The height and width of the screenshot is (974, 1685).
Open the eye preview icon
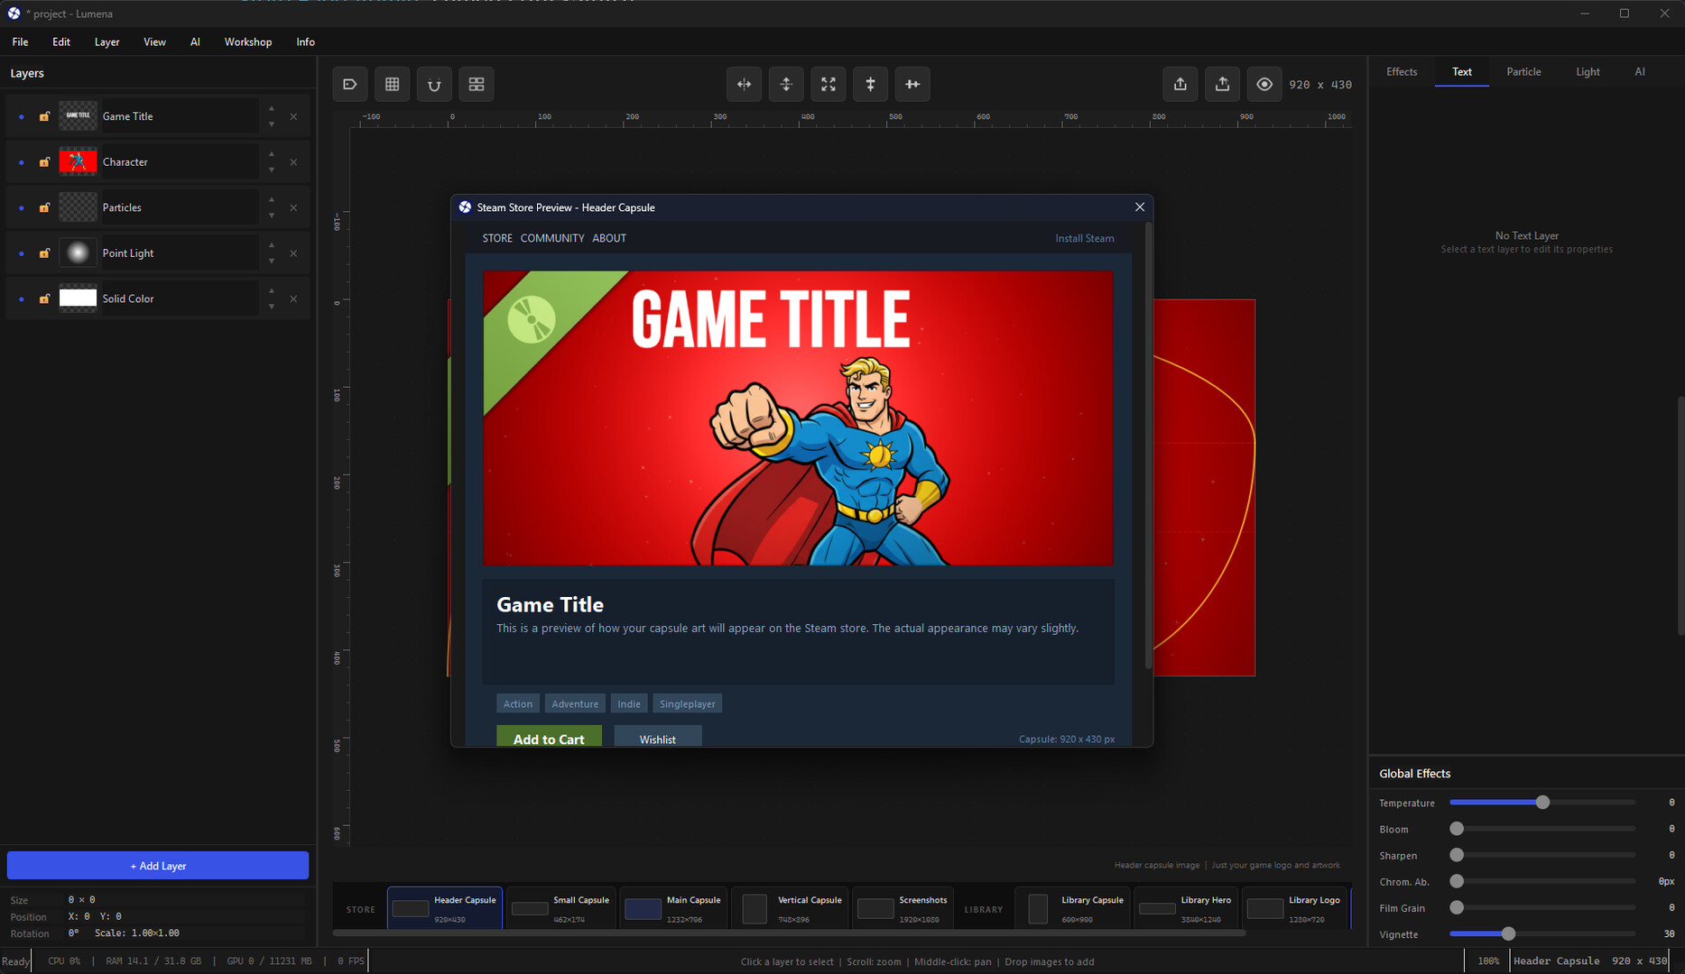[x=1264, y=84]
